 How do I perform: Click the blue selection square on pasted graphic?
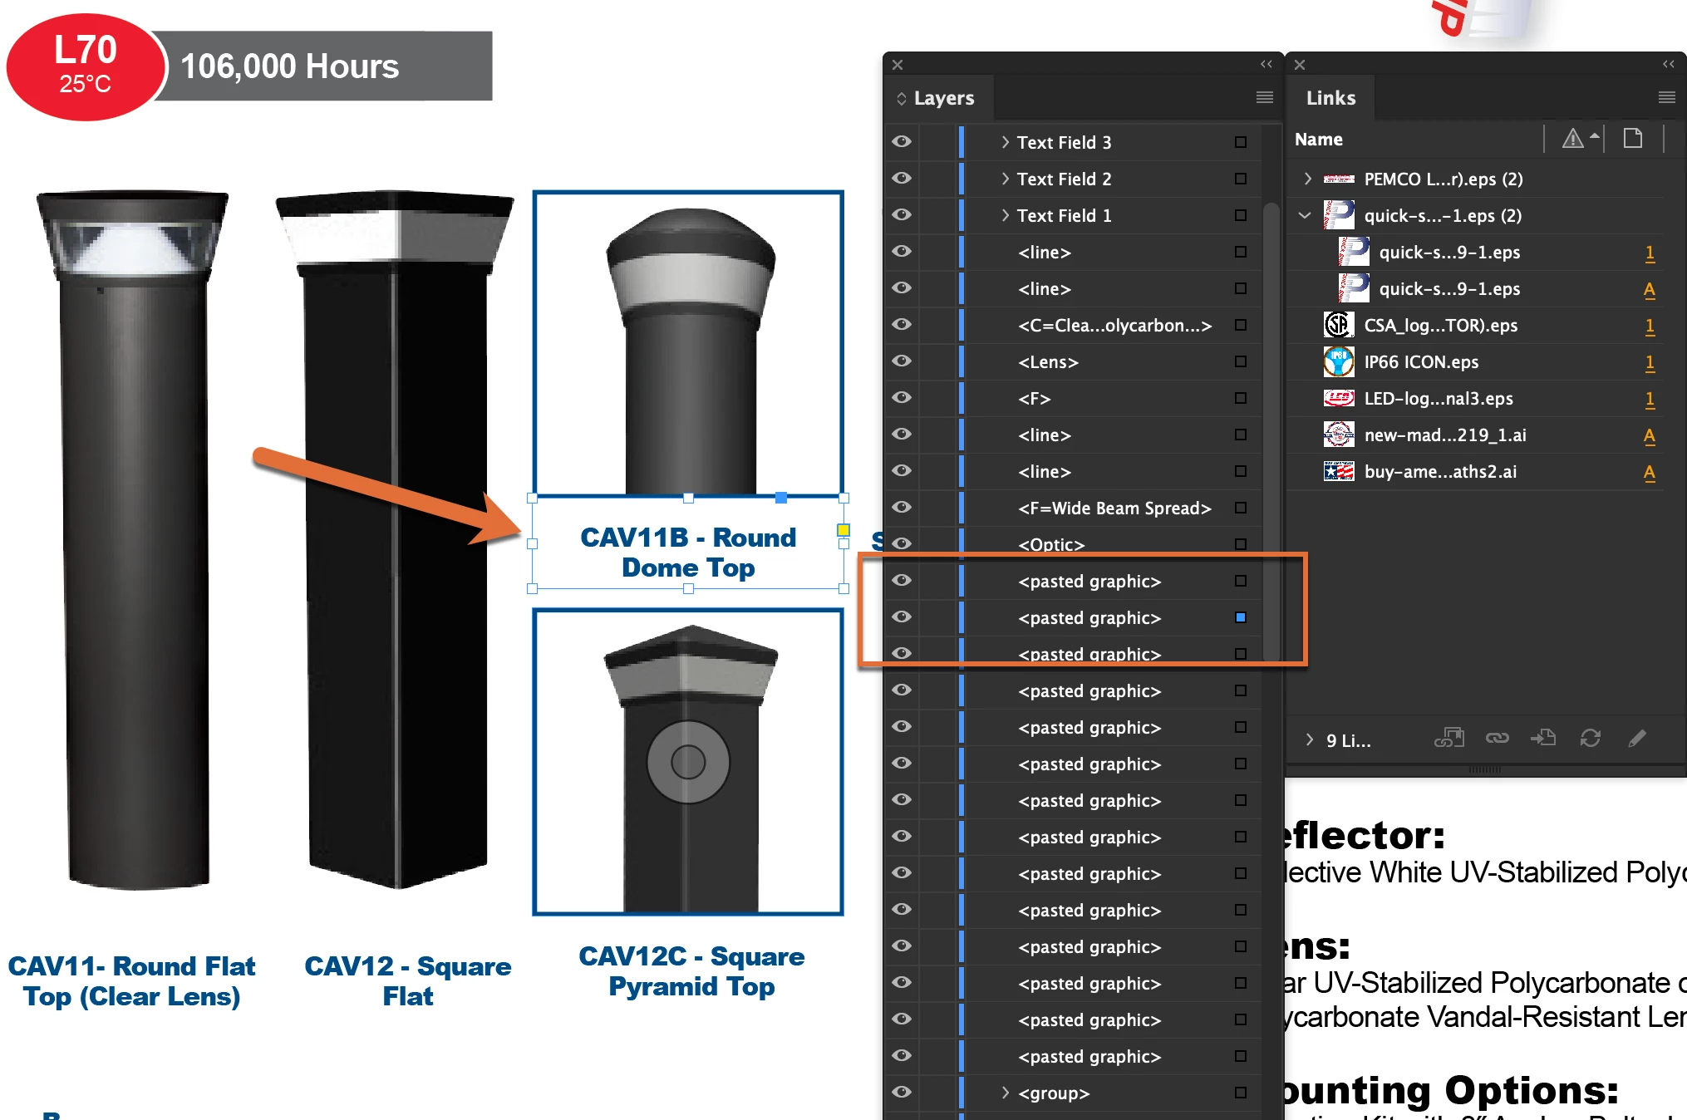click(x=1240, y=617)
